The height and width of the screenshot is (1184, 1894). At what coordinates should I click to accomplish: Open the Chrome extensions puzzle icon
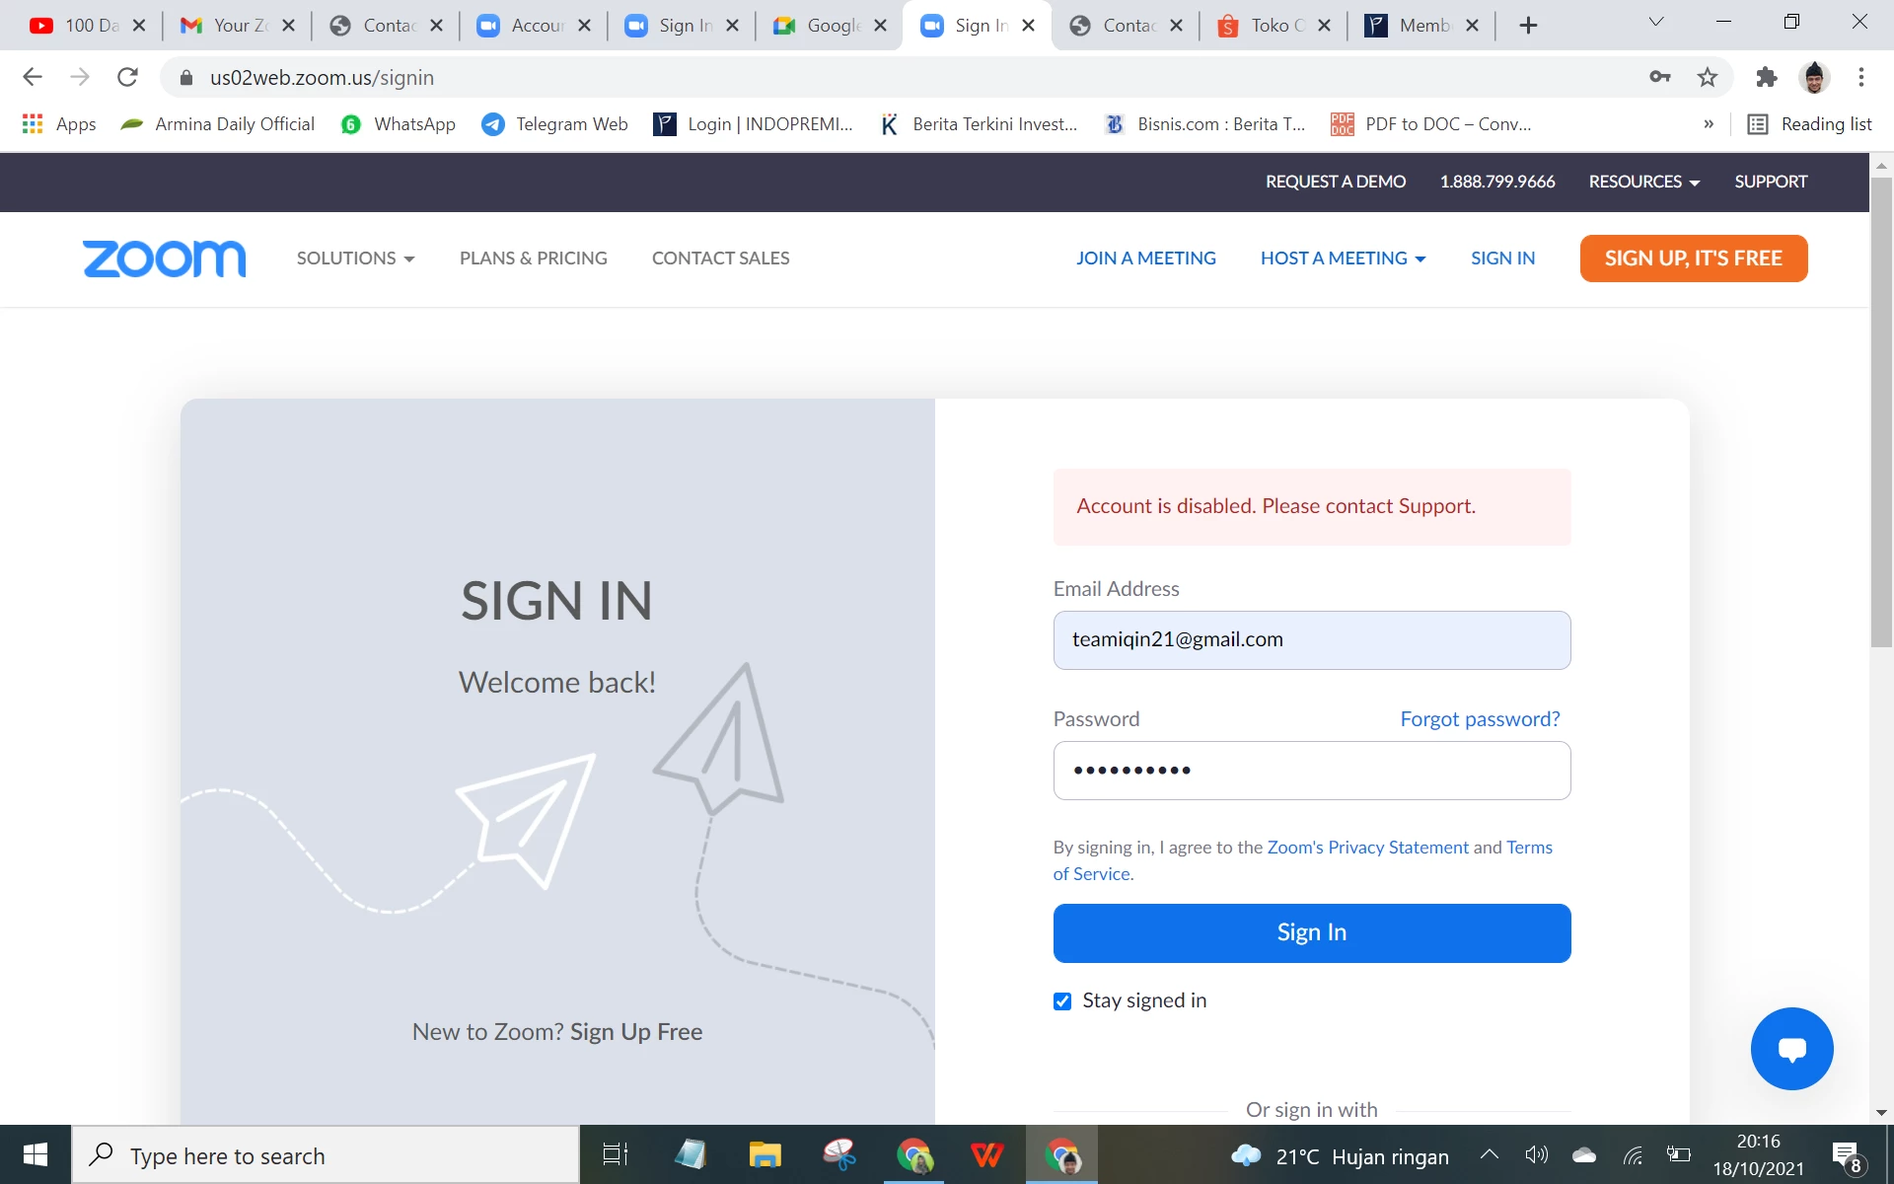coord(1766,77)
